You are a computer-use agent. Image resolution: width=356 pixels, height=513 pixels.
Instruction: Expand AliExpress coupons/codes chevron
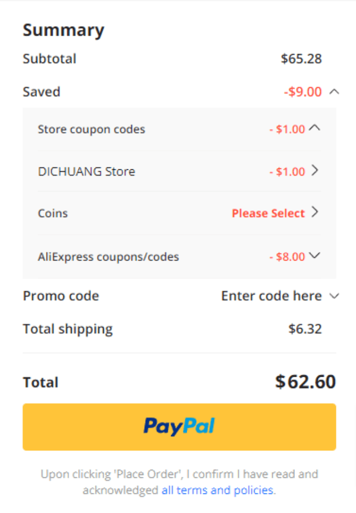point(314,255)
